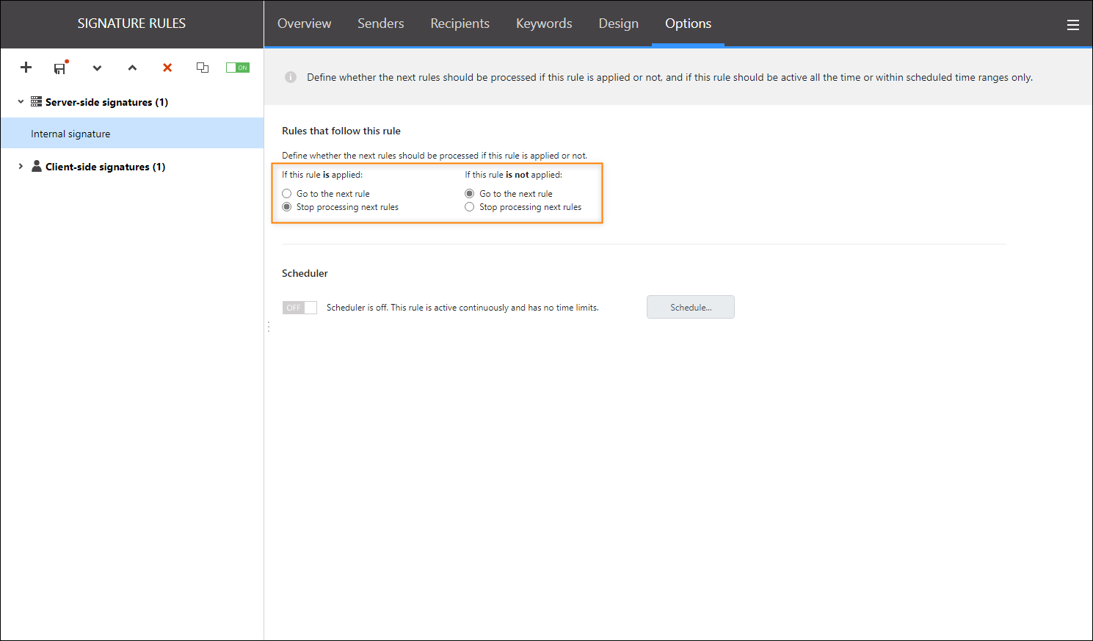Save the unsaved rule changes
Image resolution: width=1093 pixels, height=641 pixels.
click(59, 68)
